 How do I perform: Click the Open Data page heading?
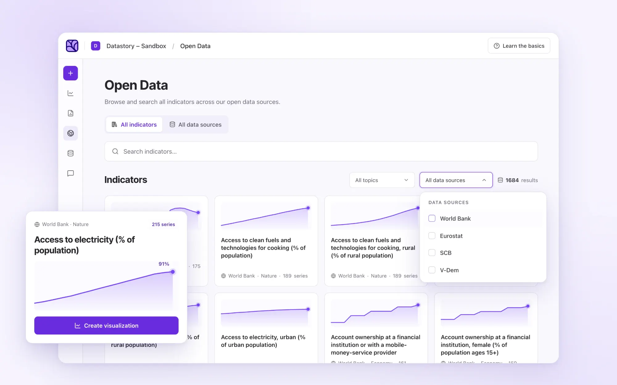(x=136, y=85)
